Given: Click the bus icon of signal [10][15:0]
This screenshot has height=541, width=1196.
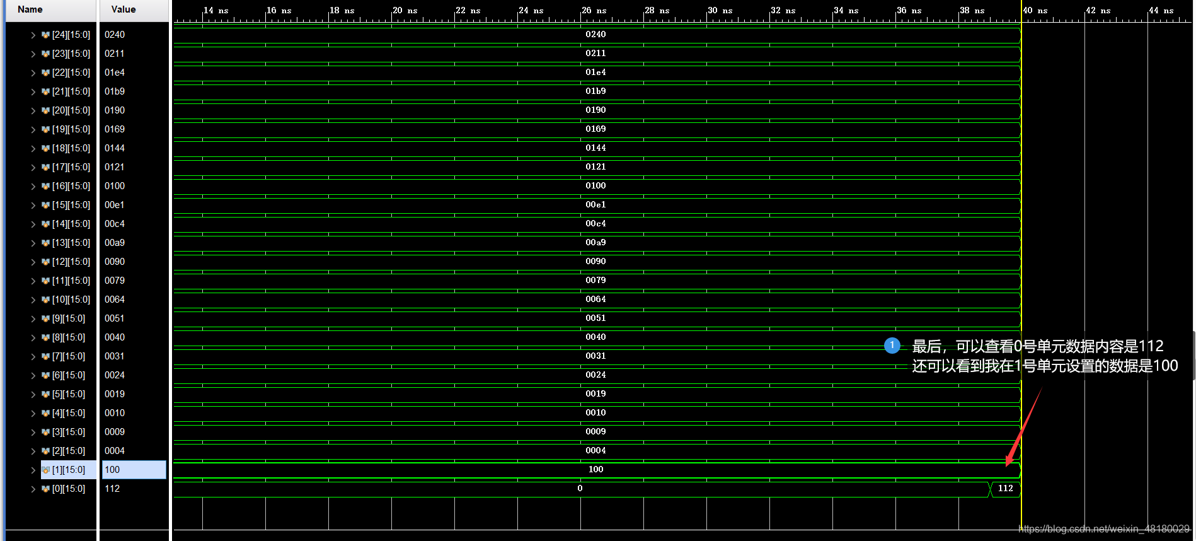Looking at the screenshot, I should click(45, 300).
